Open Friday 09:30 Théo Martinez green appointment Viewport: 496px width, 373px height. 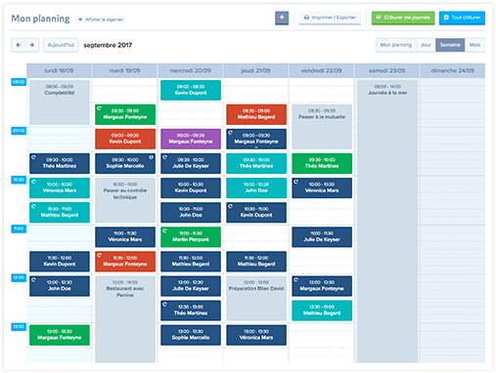[322, 163]
